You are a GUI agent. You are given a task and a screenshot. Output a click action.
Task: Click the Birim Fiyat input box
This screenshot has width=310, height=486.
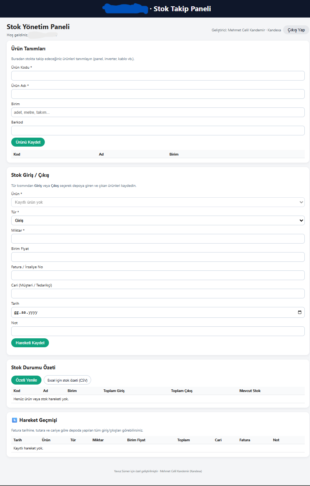pyautogui.click(x=158, y=257)
